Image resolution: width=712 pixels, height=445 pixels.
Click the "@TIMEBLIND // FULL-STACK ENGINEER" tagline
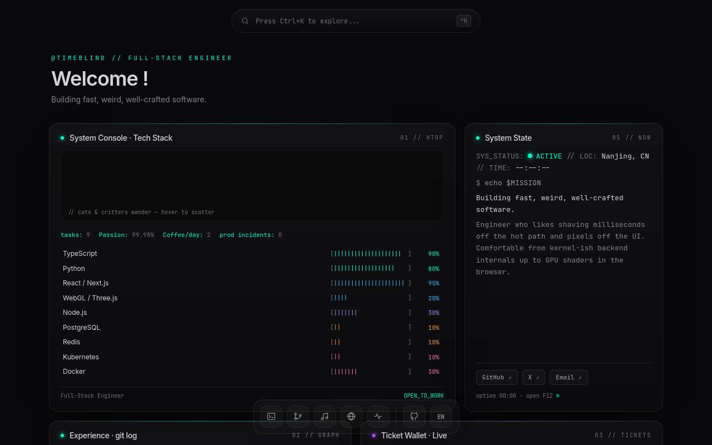(x=142, y=58)
